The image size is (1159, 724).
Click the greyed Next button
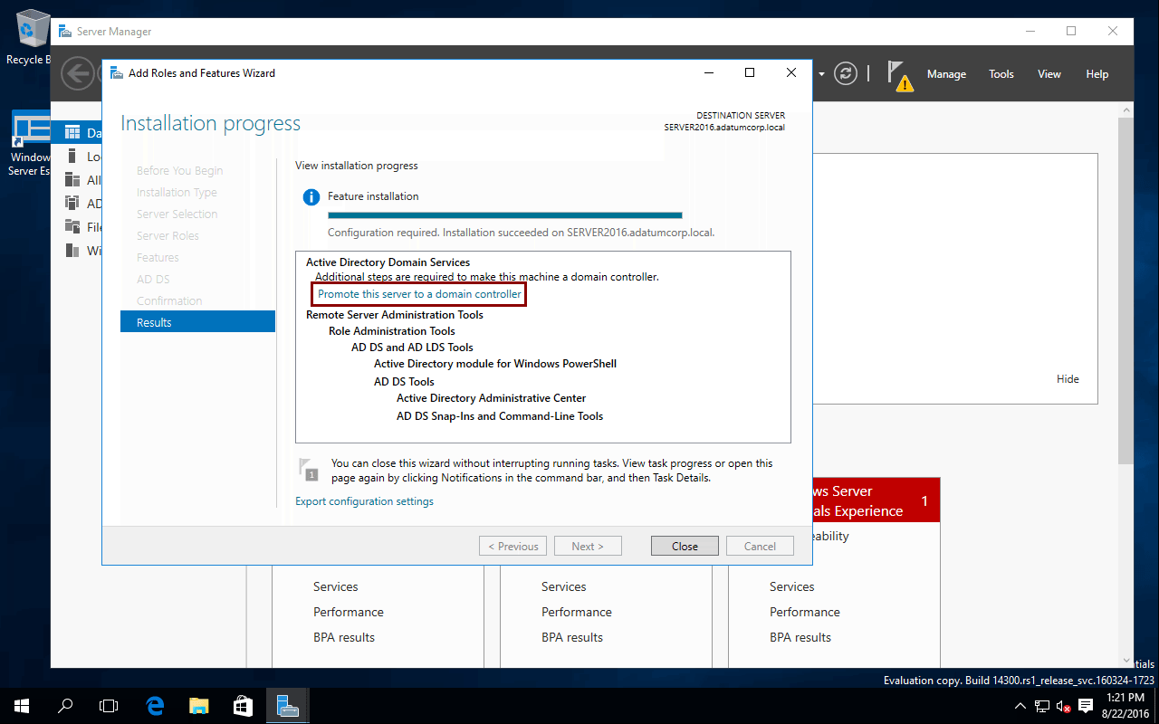589,546
